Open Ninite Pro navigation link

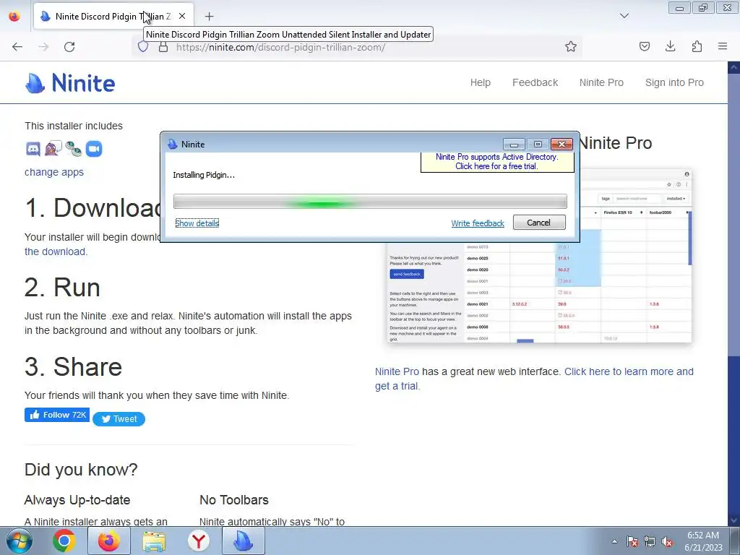[601, 82]
